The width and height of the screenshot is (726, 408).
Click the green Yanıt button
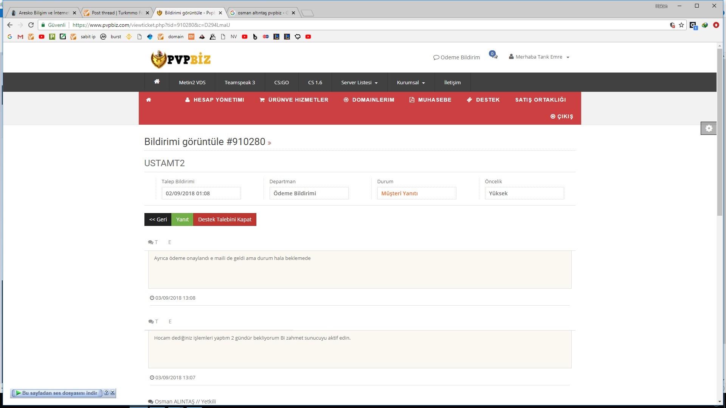(x=182, y=219)
